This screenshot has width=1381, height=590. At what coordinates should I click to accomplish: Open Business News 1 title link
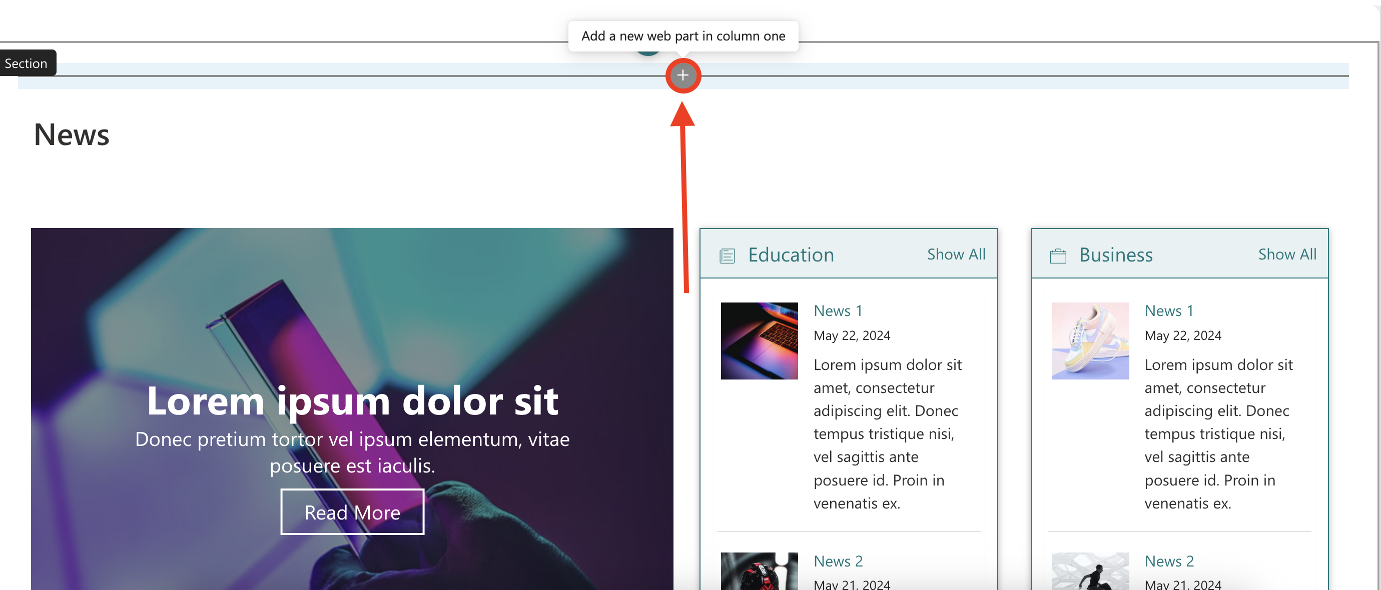click(x=1168, y=311)
